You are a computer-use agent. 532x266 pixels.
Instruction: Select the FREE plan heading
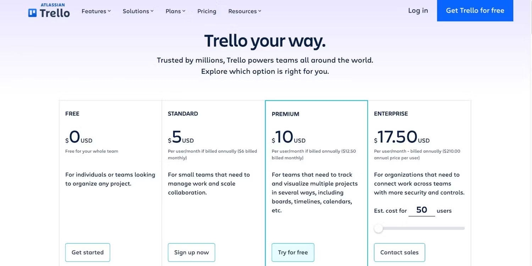[x=72, y=113]
